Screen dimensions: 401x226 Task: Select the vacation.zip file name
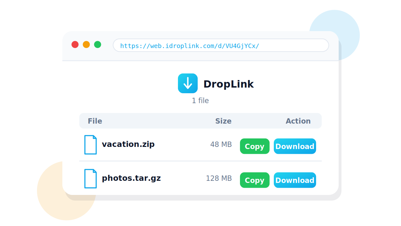click(128, 144)
